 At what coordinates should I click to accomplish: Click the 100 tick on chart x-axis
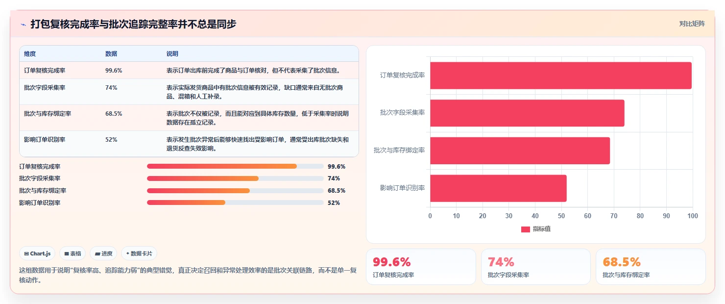(x=692, y=216)
